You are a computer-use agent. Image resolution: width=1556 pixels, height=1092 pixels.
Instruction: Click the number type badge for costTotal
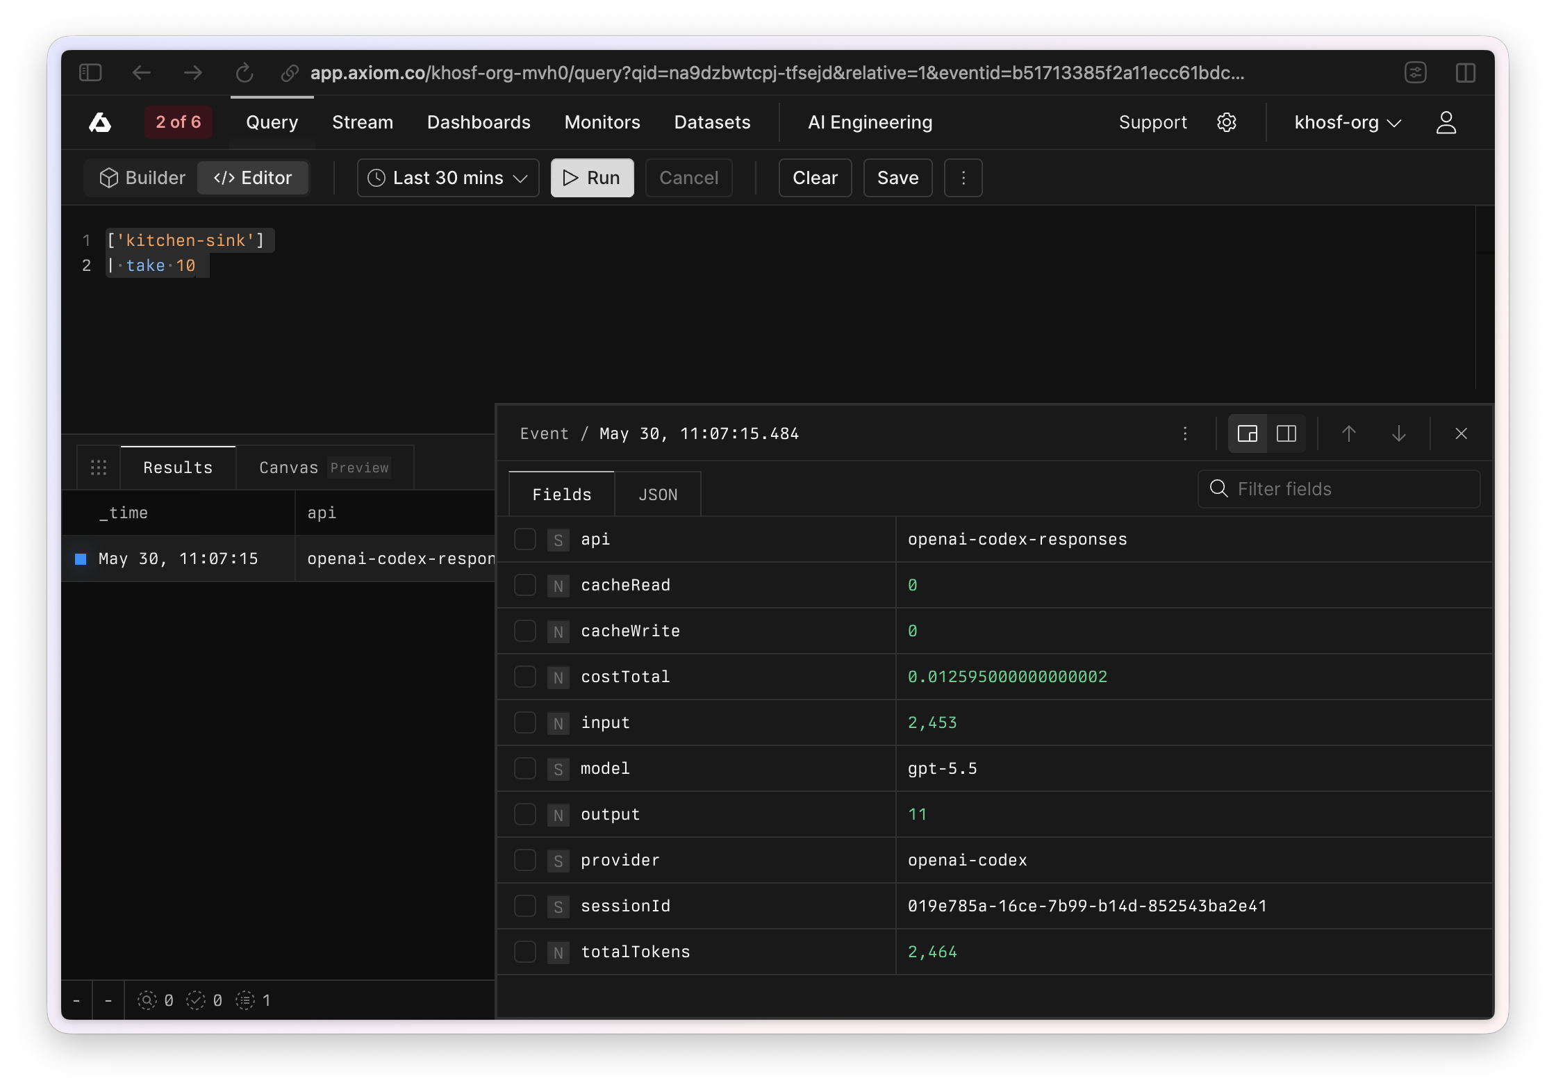pos(558,677)
